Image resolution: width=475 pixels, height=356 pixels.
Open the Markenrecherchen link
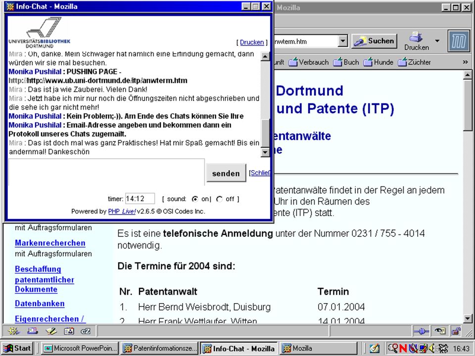pos(50,243)
